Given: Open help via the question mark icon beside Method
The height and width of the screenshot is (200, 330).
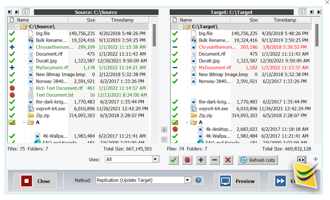Looking at the screenshot, I should [198, 180].
